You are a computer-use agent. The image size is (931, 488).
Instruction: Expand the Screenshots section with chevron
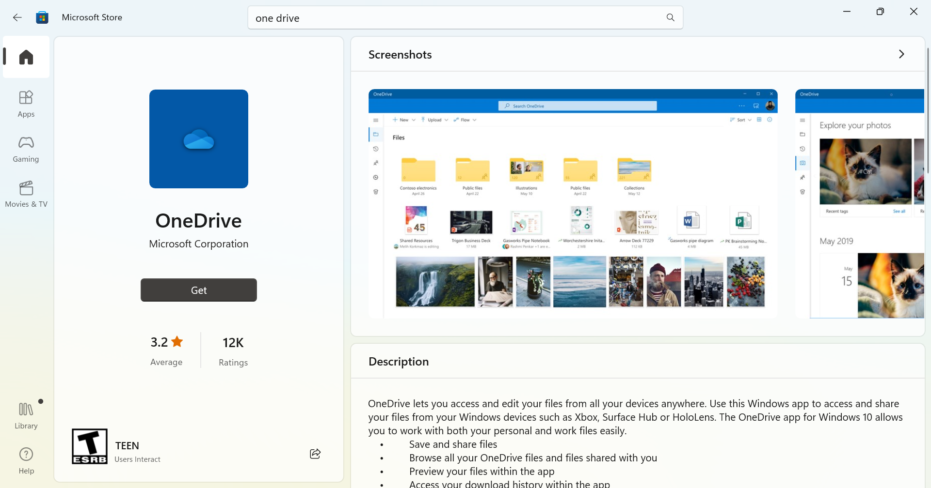click(901, 54)
